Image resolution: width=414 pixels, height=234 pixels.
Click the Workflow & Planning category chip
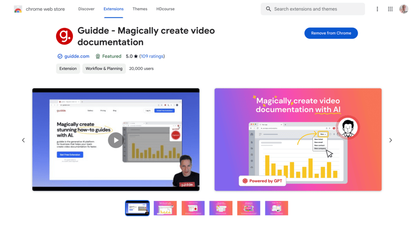(104, 69)
